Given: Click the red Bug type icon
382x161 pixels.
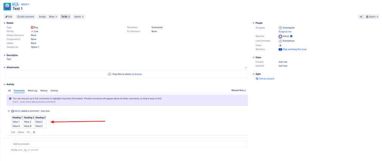Looking at the screenshot, I should click(x=32, y=28).
